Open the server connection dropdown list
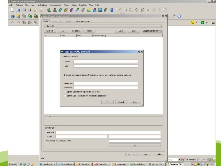The height and width of the screenshot is (166, 221). click(x=161, y=26)
